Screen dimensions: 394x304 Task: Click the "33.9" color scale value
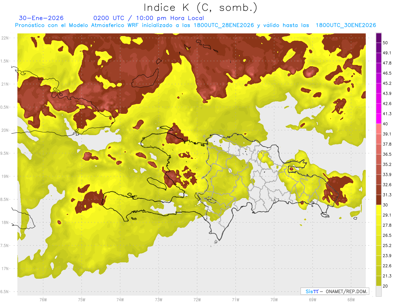(387, 174)
